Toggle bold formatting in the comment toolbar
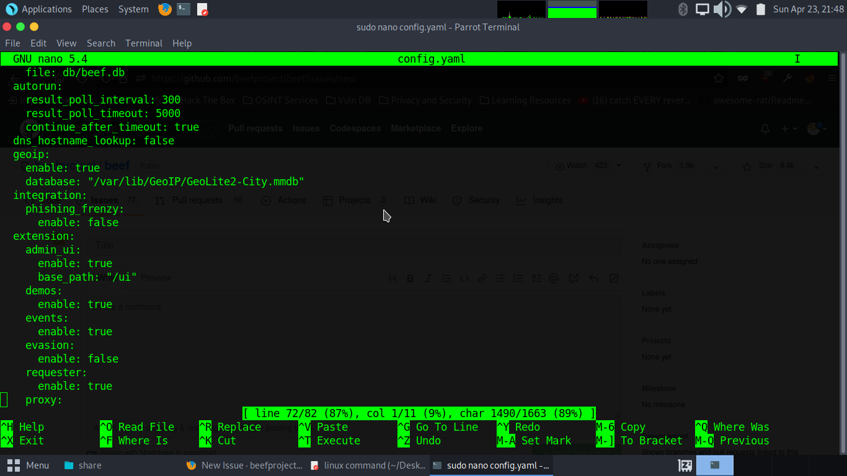 (x=410, y=278)
